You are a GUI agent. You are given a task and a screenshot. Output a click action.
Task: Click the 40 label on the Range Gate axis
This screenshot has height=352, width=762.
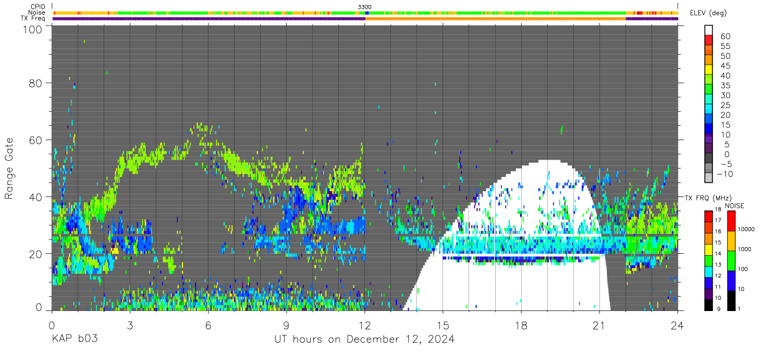click(35, 197)
